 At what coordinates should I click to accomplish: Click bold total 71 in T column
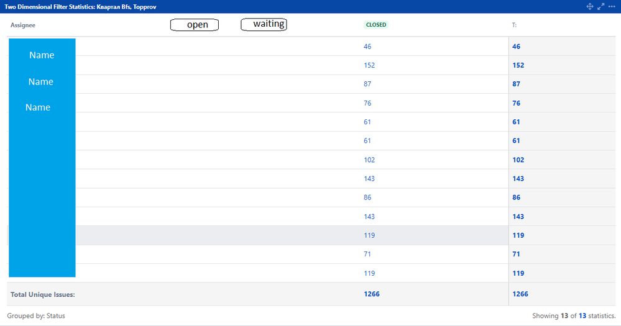pyautogui.click(x=516, y=254)
